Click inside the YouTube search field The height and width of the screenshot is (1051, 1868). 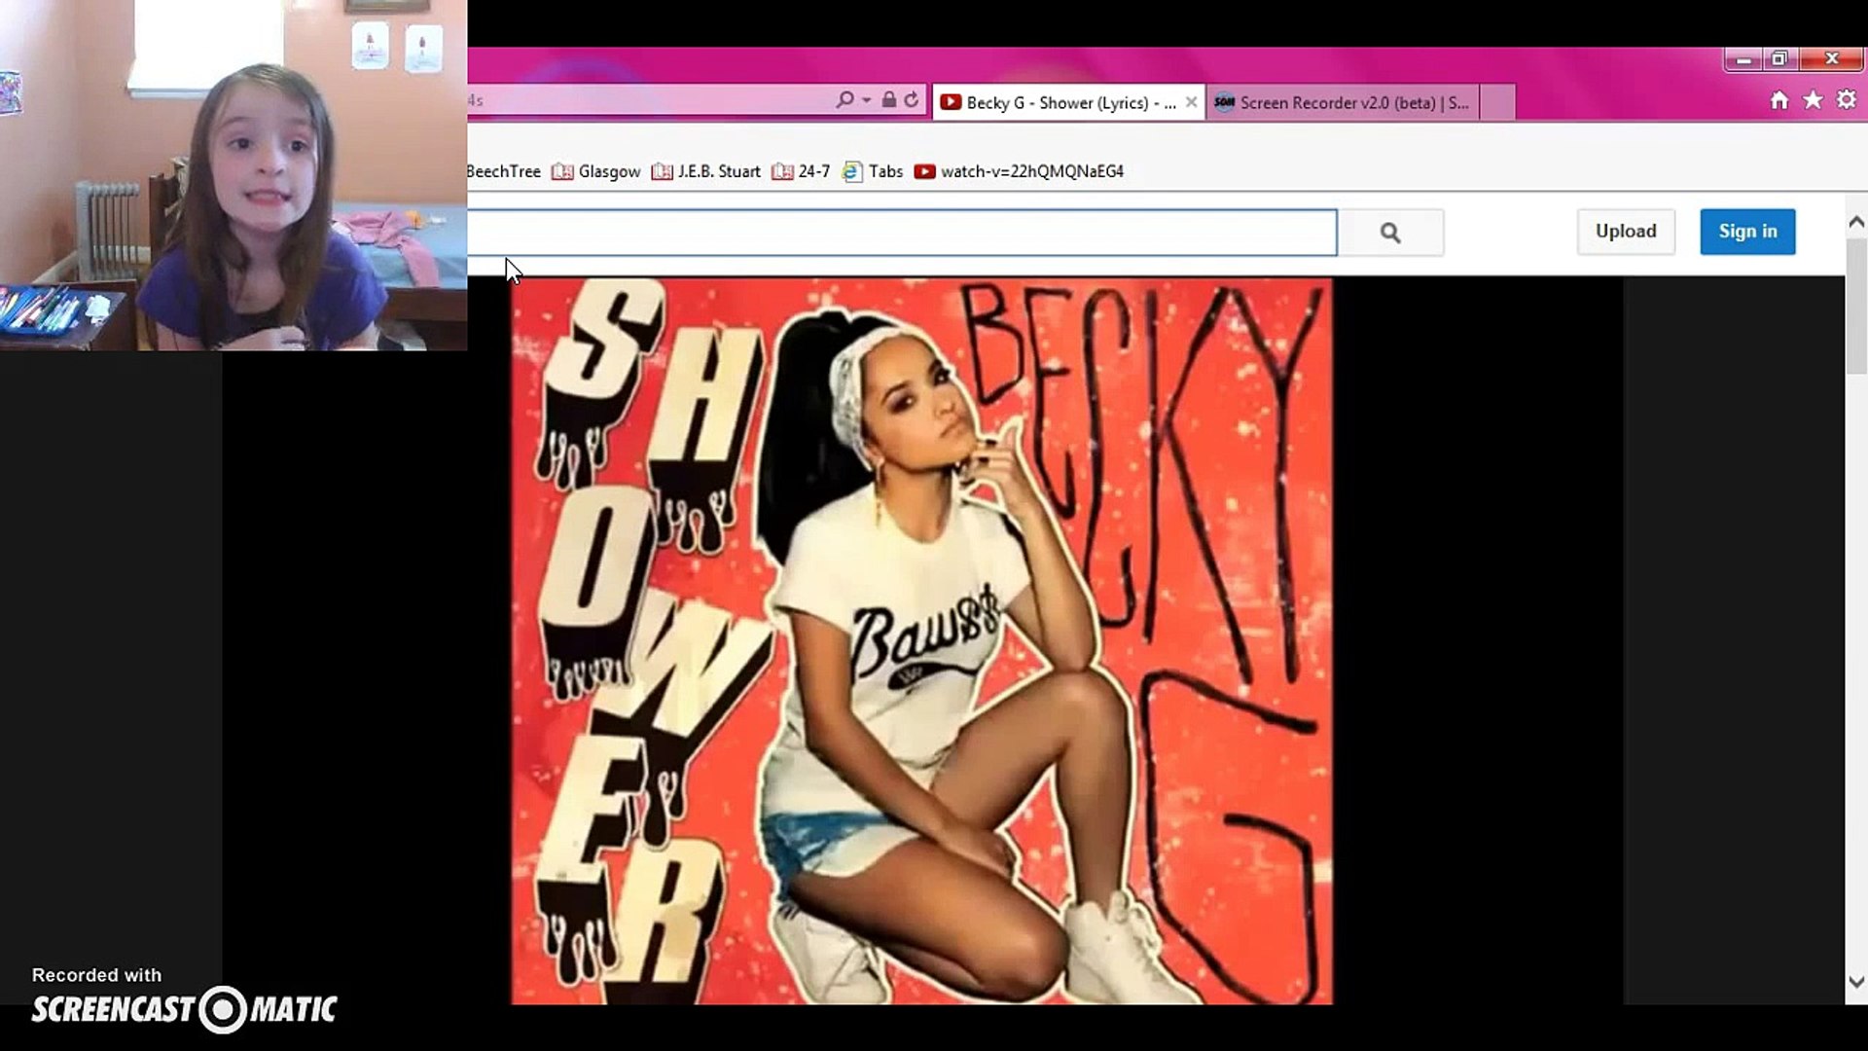(900, 233)
